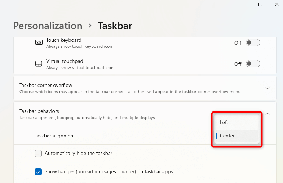The image size is (283, 183).
Task: Uncheck Show badges on taskbar apps
Action: tap(38, 172)
